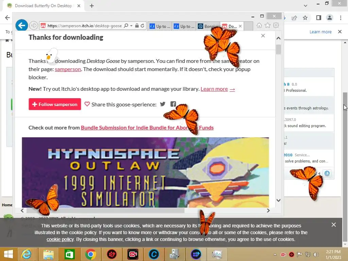The width and height of the screenshot is (348, 261).
Task: Click the IE horizontal scrollbar right arrow
Action: click(x=268, y=210)
